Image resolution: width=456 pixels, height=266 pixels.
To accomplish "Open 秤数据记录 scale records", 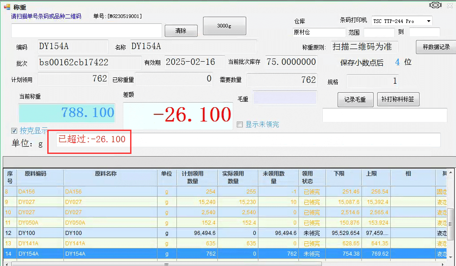I will pyautogui.click(x=436, y=47).
